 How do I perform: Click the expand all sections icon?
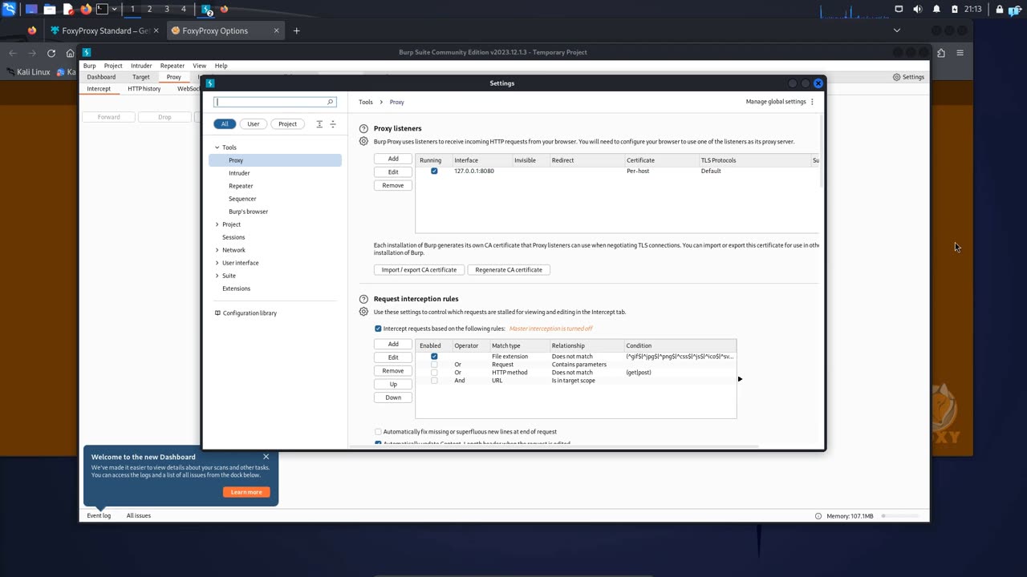[x=319, y=124]
